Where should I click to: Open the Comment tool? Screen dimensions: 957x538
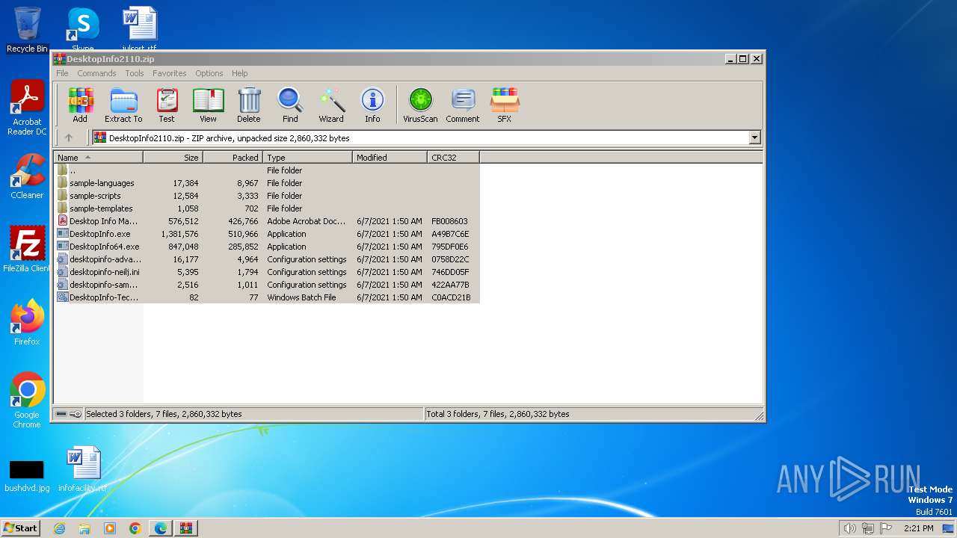[x=463, y=105]
